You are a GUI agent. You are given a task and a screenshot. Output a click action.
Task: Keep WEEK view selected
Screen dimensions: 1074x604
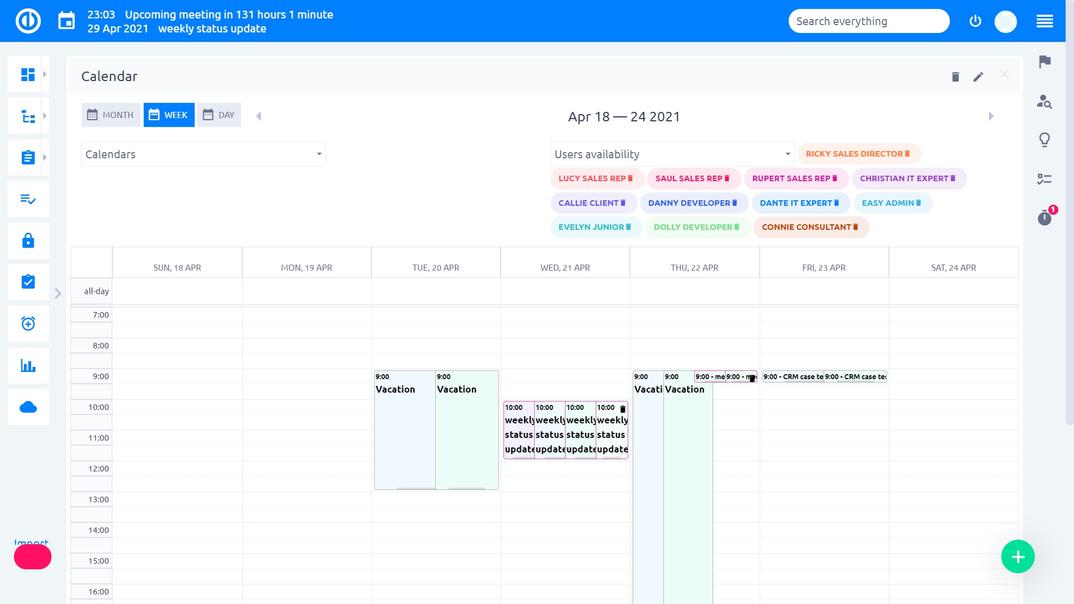(169, 115)
